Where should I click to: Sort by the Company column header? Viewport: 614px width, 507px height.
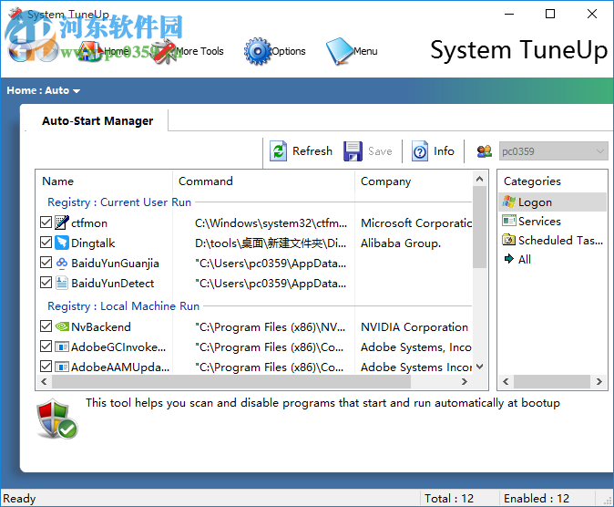tap(414, 181)
